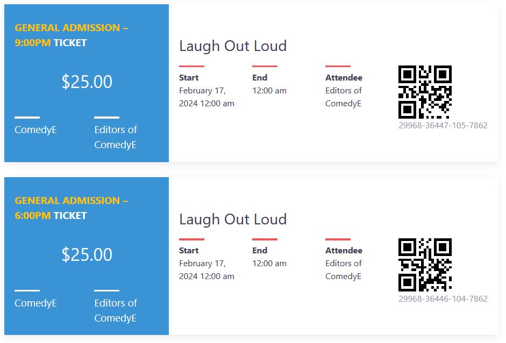Click the ComedyE organizer name on the 6:00PM ticket
This screenshot has width=506, height=343.
(x=35, y=303)
